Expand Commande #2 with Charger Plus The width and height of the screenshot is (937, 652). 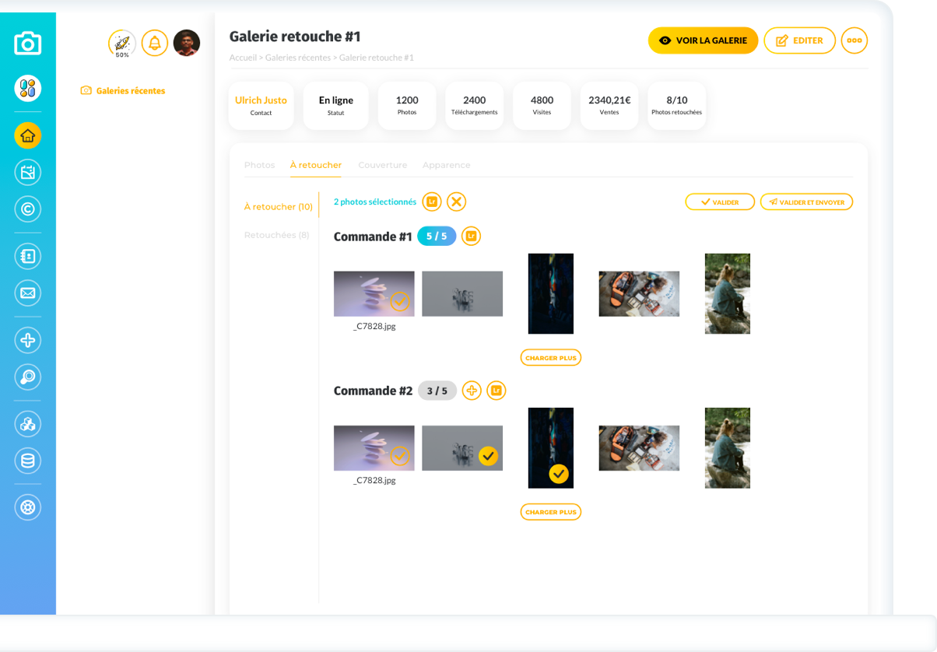click(551, 512)
